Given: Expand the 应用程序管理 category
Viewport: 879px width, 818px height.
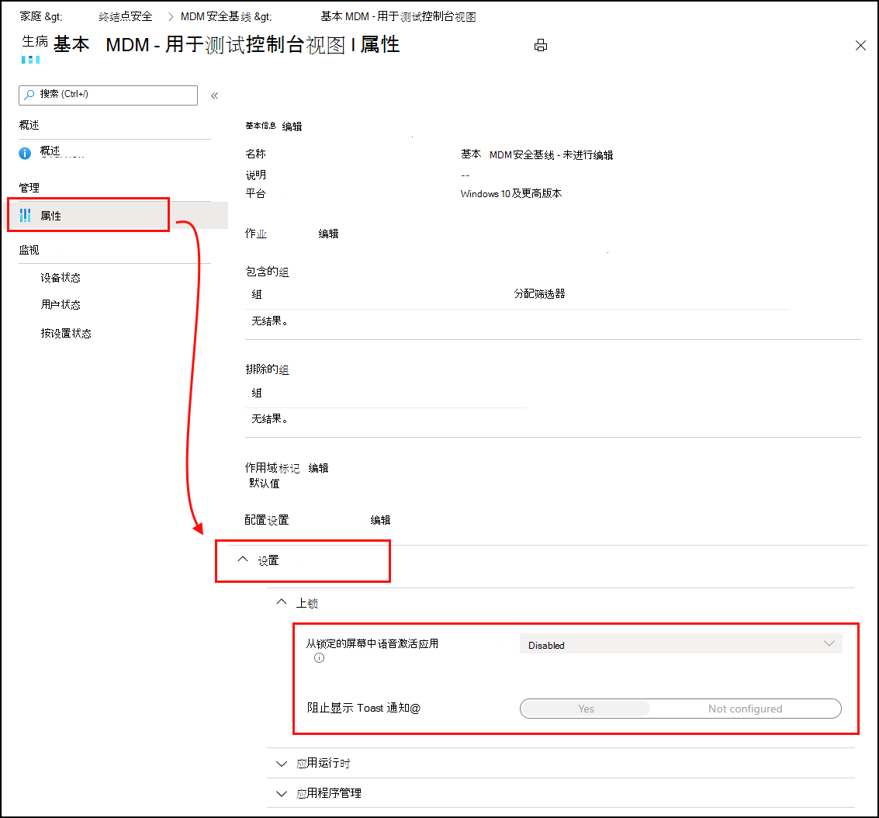Looking at the screenshot, I should click(282, 793).
